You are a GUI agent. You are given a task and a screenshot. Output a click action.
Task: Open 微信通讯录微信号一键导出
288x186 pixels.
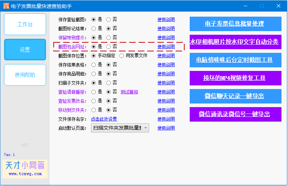[x=235, y=114]
